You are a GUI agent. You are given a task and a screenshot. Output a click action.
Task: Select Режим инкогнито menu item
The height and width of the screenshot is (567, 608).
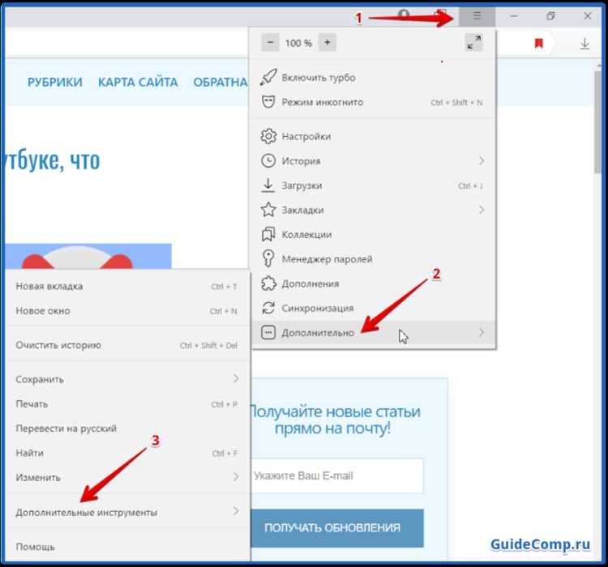(x=373, y=102)
